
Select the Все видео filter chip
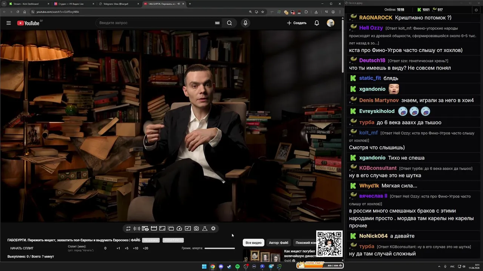[254, 243]
